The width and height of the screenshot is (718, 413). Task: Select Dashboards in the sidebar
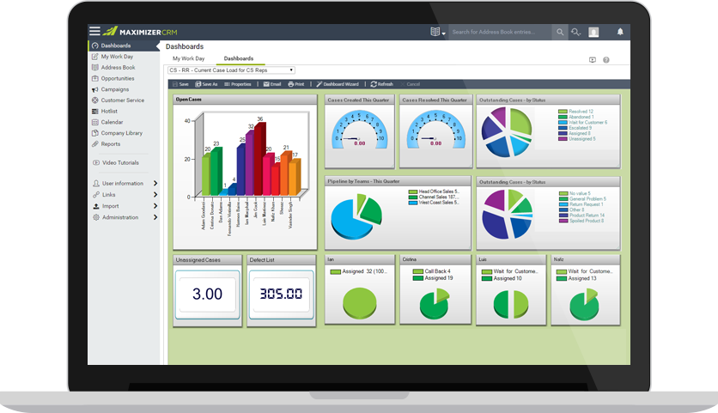pyautogui.click(x=122, y=46)
